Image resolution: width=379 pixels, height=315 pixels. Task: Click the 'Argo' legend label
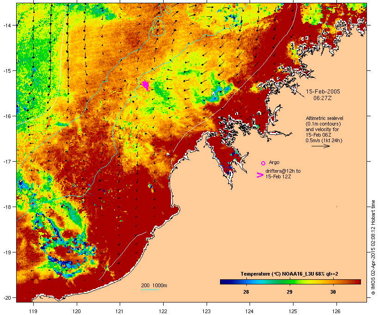tap(274, 162)
